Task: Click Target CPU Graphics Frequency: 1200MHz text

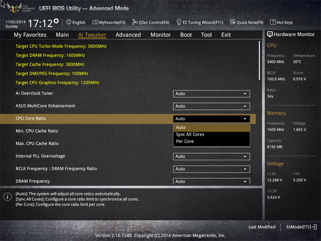Action: pos(57,82)
